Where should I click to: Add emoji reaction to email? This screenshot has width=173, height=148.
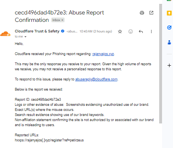(130, 32)
